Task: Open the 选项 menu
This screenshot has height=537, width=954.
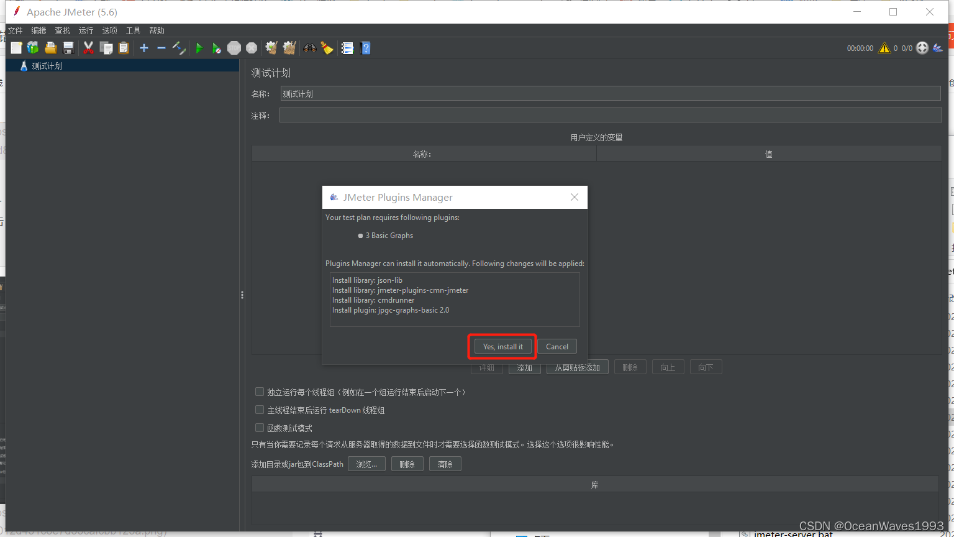Action: 109,30
